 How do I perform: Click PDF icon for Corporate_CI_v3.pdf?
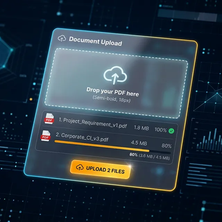click(45, 136)
